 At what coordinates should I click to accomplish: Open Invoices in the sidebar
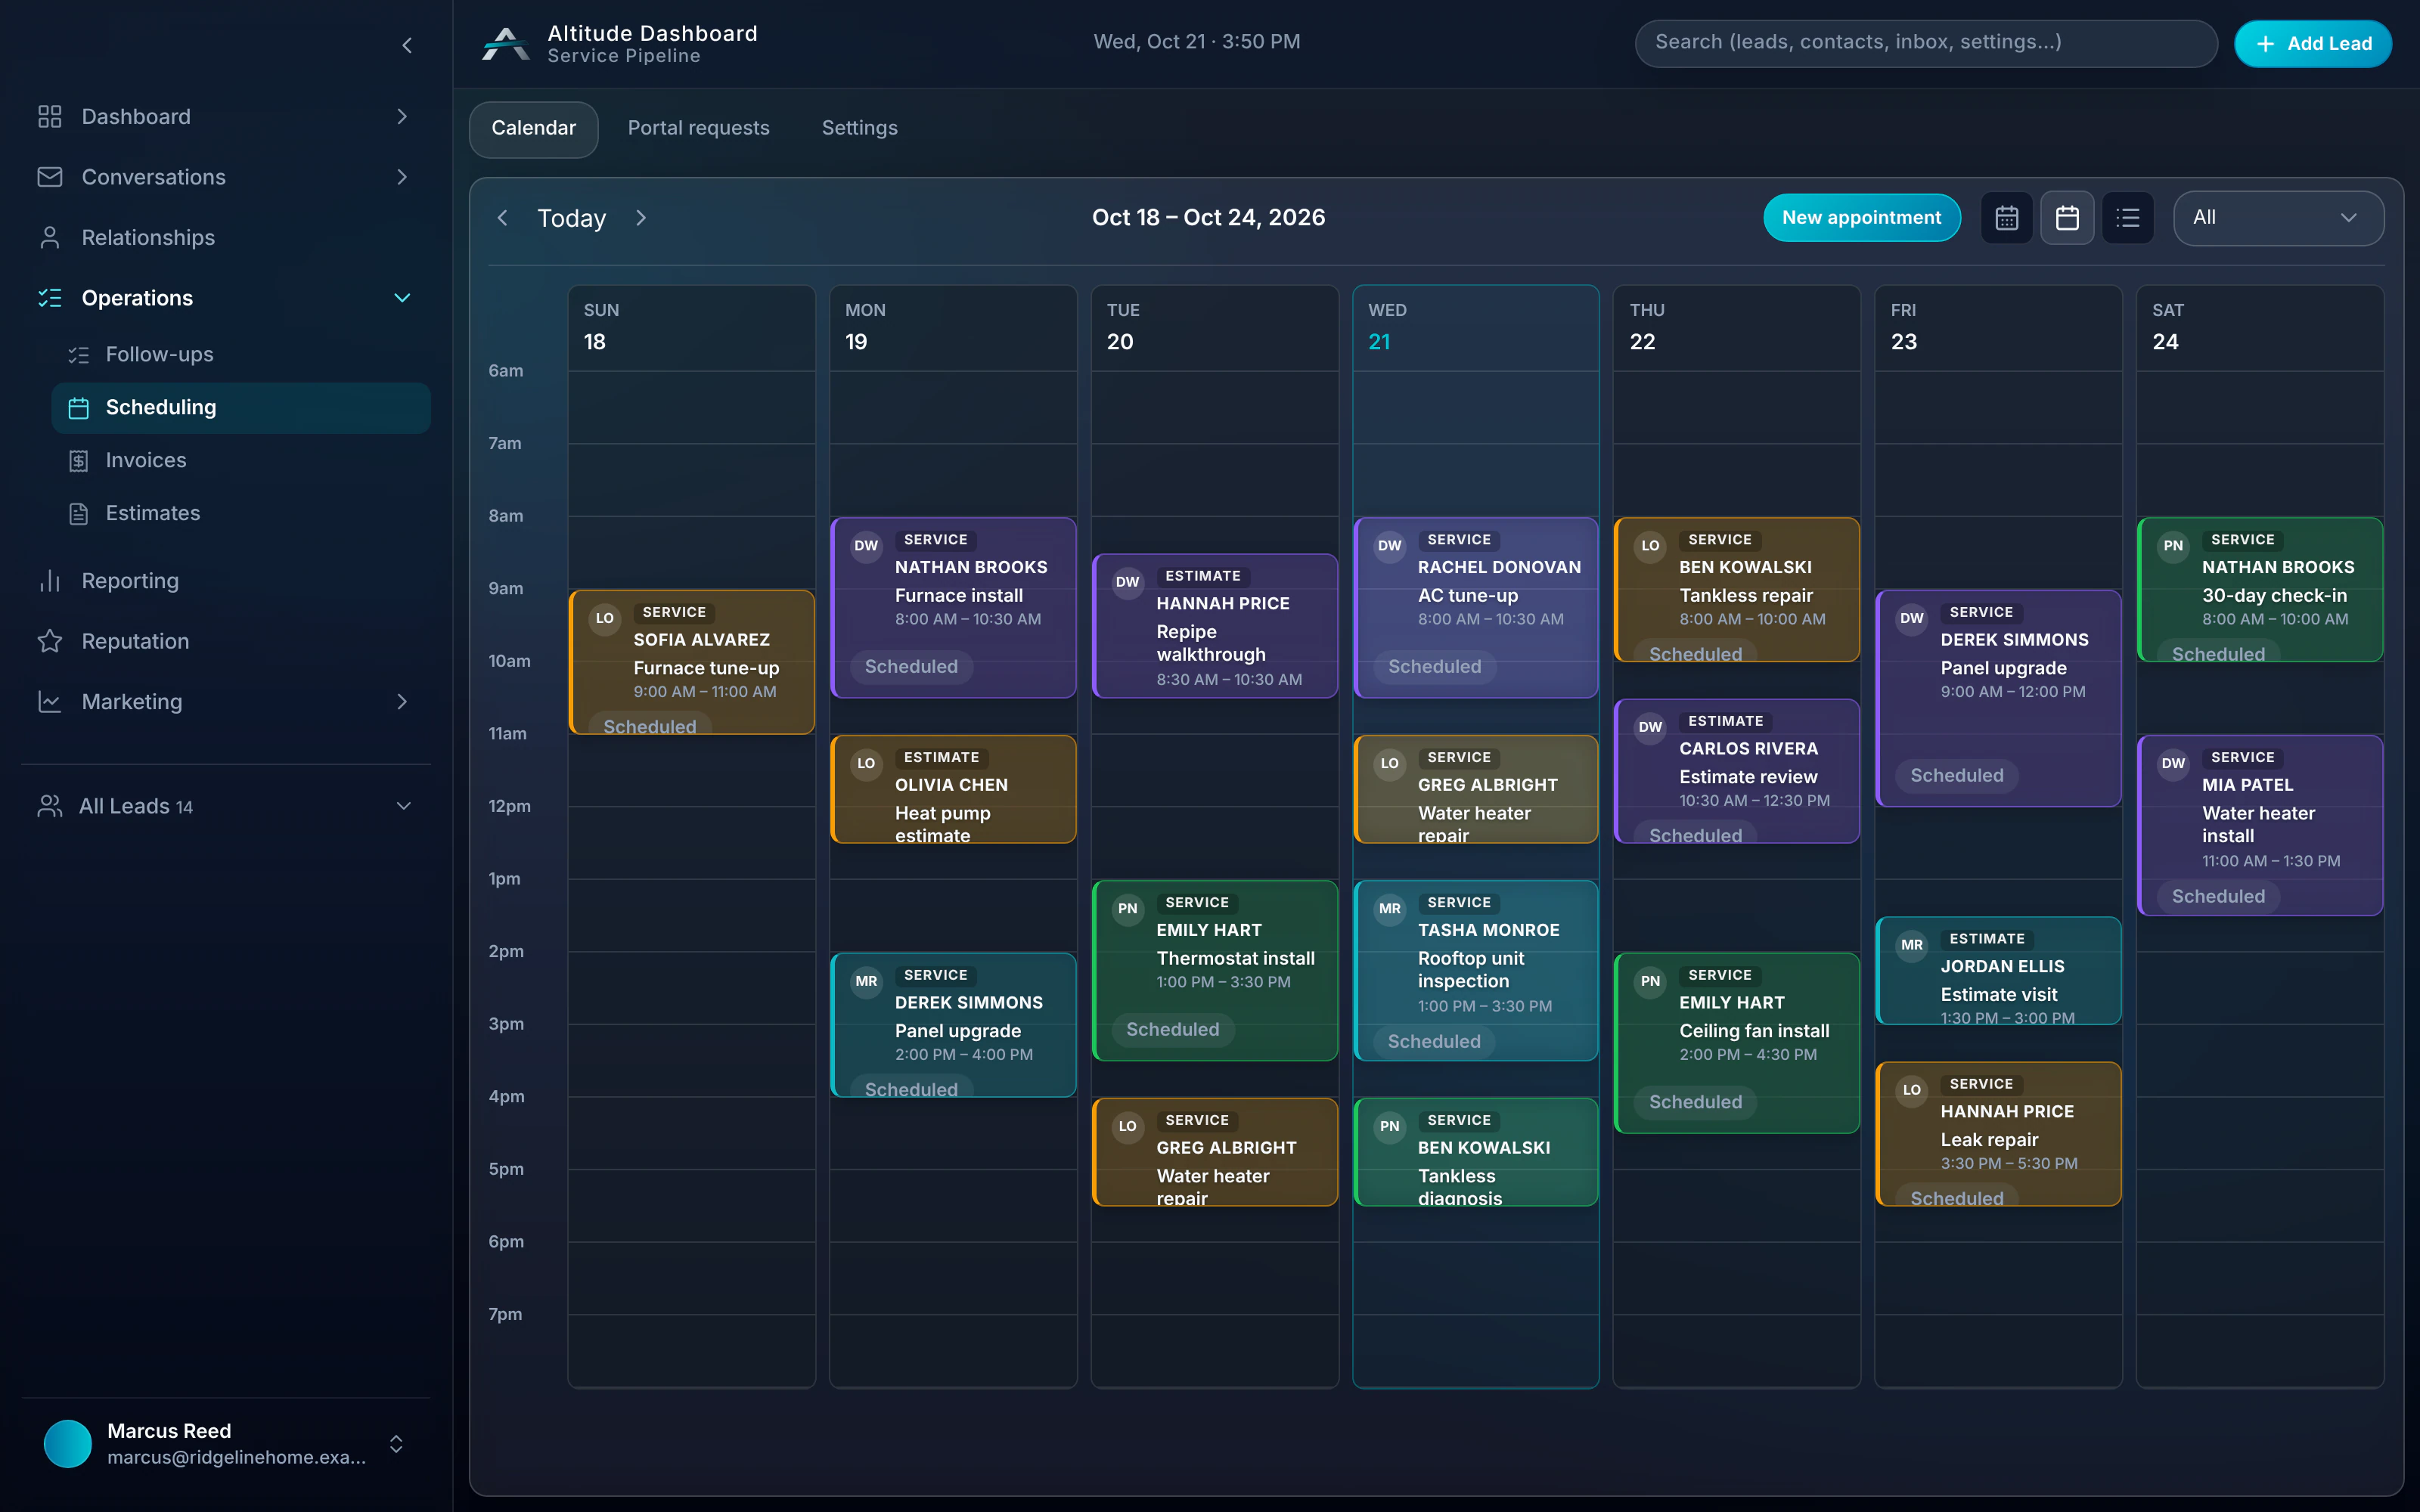pos(240,460)
